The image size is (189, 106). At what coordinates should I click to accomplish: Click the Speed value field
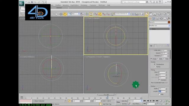coord(164,53)
